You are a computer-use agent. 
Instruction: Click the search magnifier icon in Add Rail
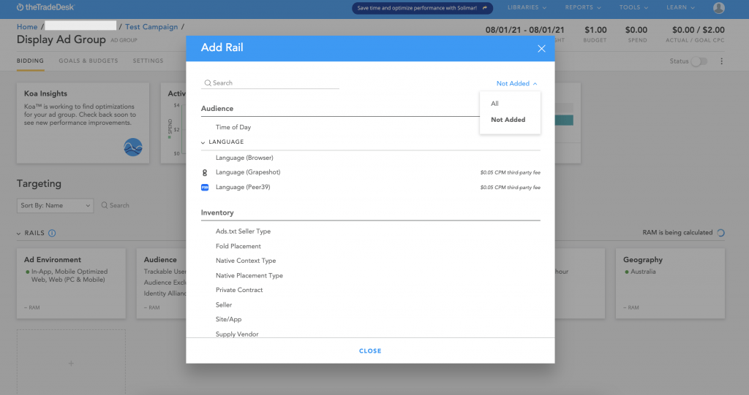point(208,83)
